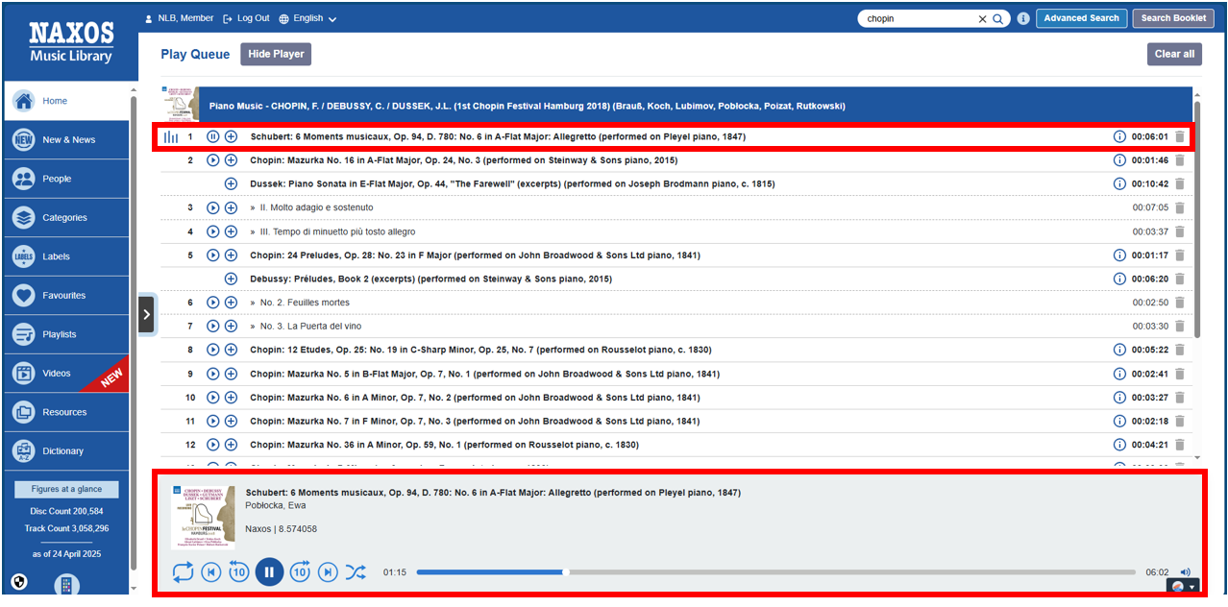Add Tempo di minuetto track to playlist
This screenshot has height=607, width=1228.
[231, 231]
